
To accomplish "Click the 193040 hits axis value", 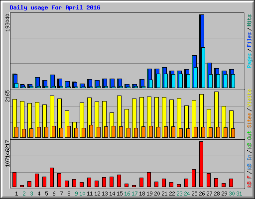I will click(x=7, y=22).
